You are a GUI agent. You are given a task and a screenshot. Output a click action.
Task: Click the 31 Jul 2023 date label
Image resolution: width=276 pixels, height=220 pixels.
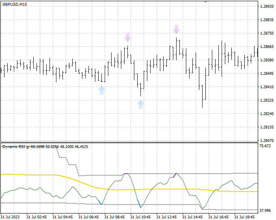(10, 217)
